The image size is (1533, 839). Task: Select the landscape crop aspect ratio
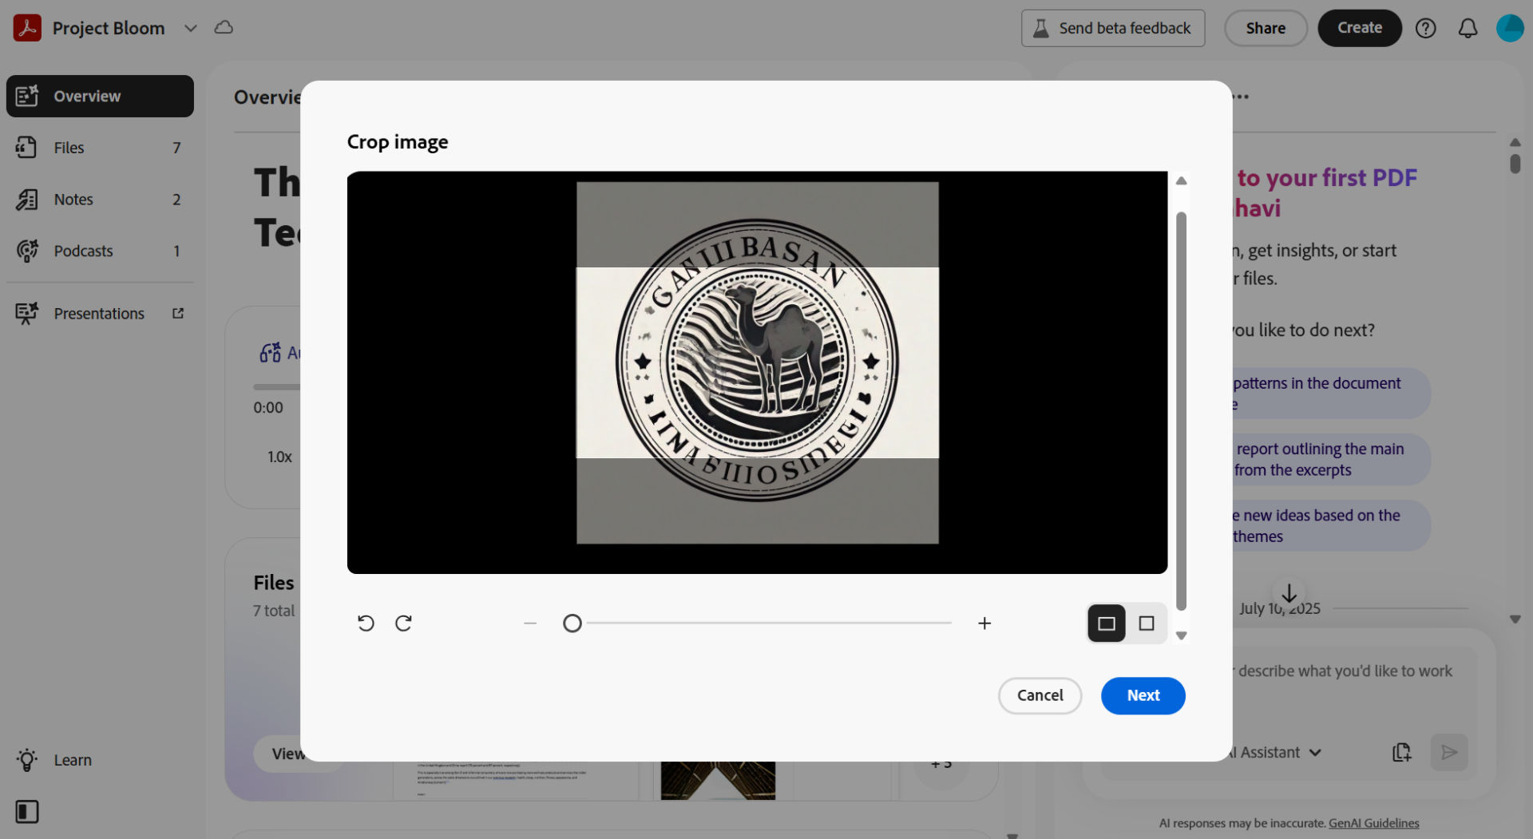1106,623
